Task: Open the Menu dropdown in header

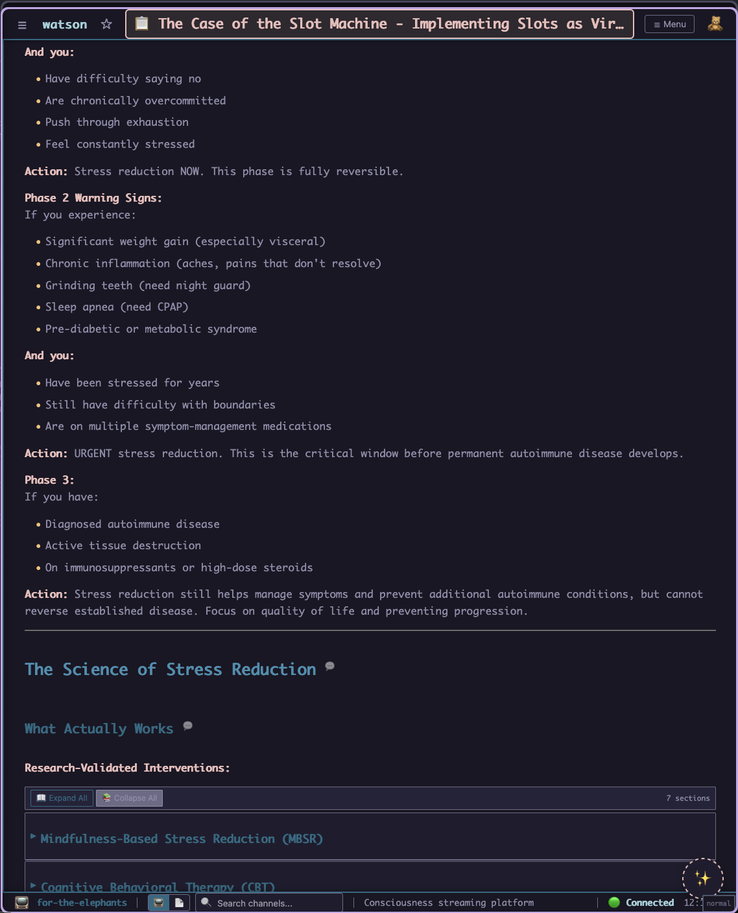Action: [x=669, y=24]
